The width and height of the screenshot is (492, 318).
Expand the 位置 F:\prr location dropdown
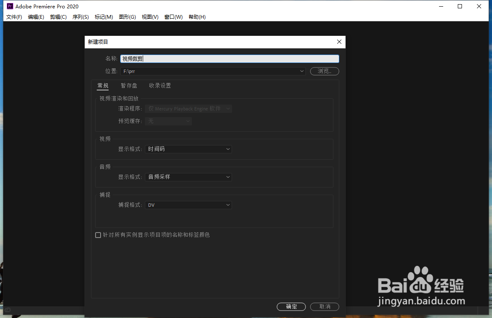(x=213, y=71)
